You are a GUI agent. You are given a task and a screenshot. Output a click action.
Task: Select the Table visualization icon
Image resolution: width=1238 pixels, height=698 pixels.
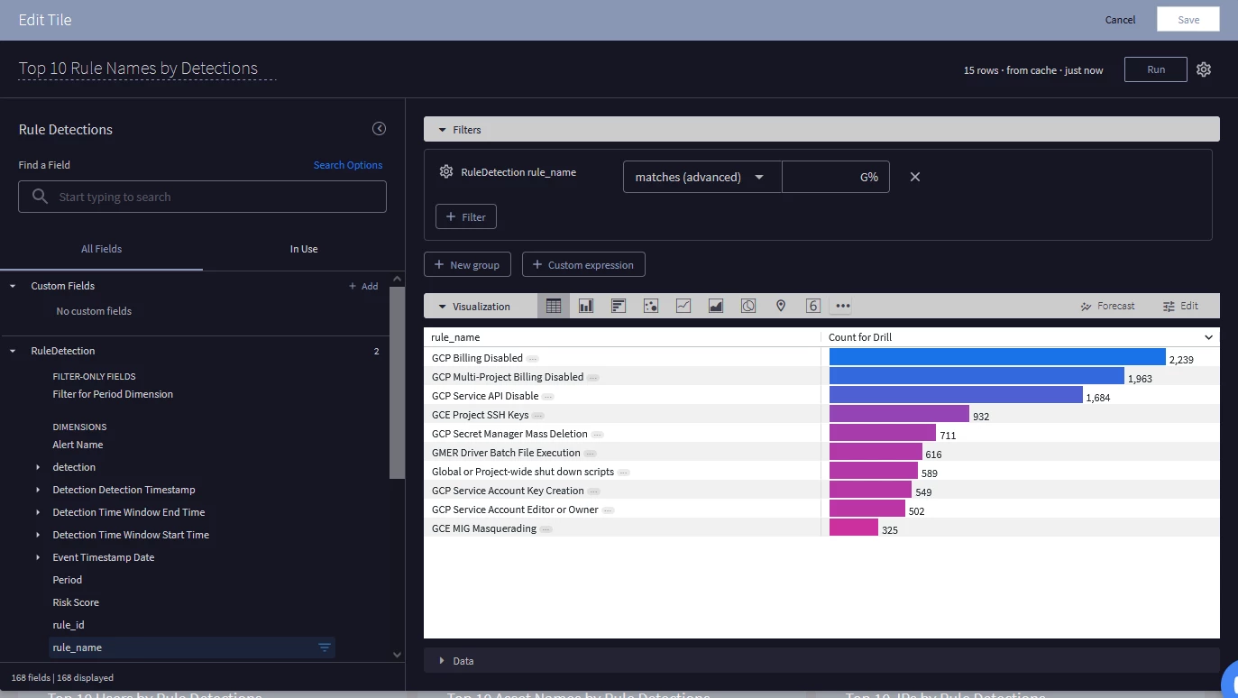click(x=554, y=306)
